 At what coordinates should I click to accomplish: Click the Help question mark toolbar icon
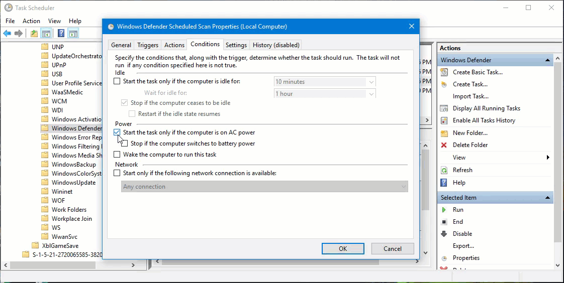[x=61, y=34]
